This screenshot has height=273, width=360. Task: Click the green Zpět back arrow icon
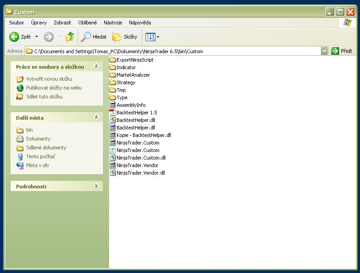coord(14,37)
